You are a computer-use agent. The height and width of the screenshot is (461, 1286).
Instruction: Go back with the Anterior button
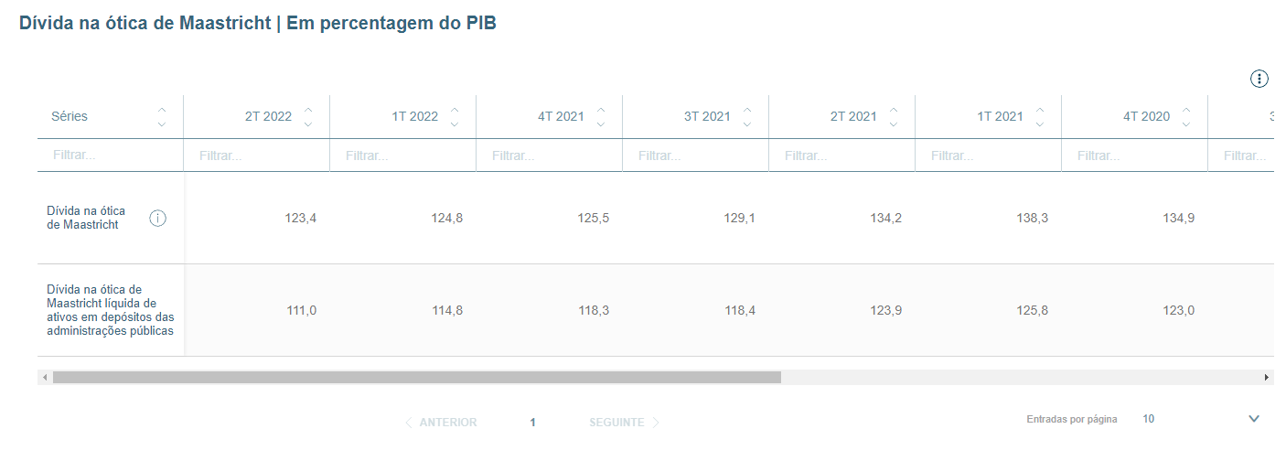tap(441, 423)
